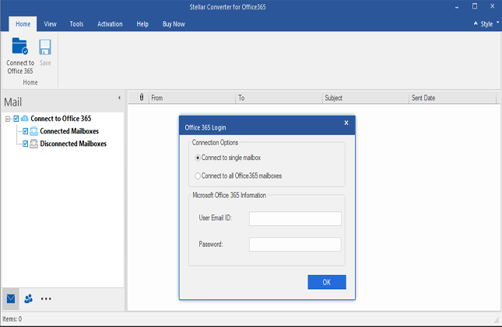Open the three-dots more options
The width and height of the screenshot is (502, 327).
(46, 299)
